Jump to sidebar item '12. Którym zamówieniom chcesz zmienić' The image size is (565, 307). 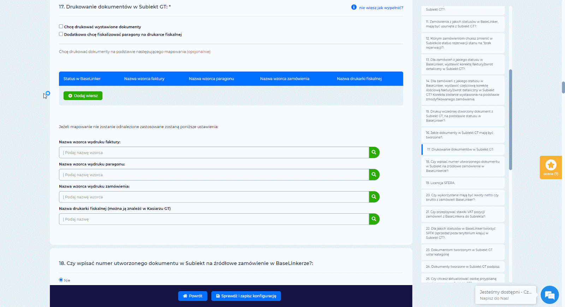point(463,43)
